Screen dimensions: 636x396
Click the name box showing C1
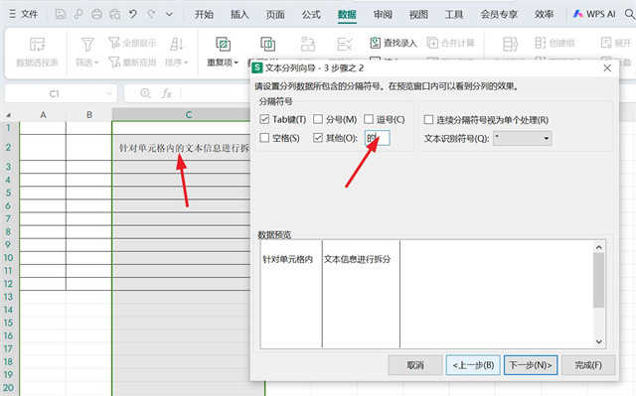pyautogui.click(x=55, y=94)
